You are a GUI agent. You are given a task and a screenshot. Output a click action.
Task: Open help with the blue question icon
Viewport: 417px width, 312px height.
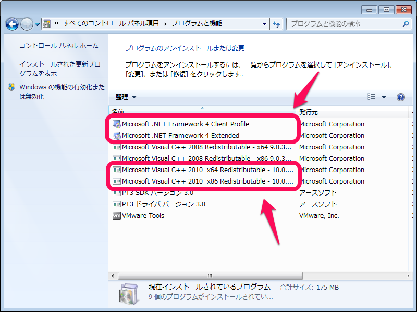click(x=401, y=97)
